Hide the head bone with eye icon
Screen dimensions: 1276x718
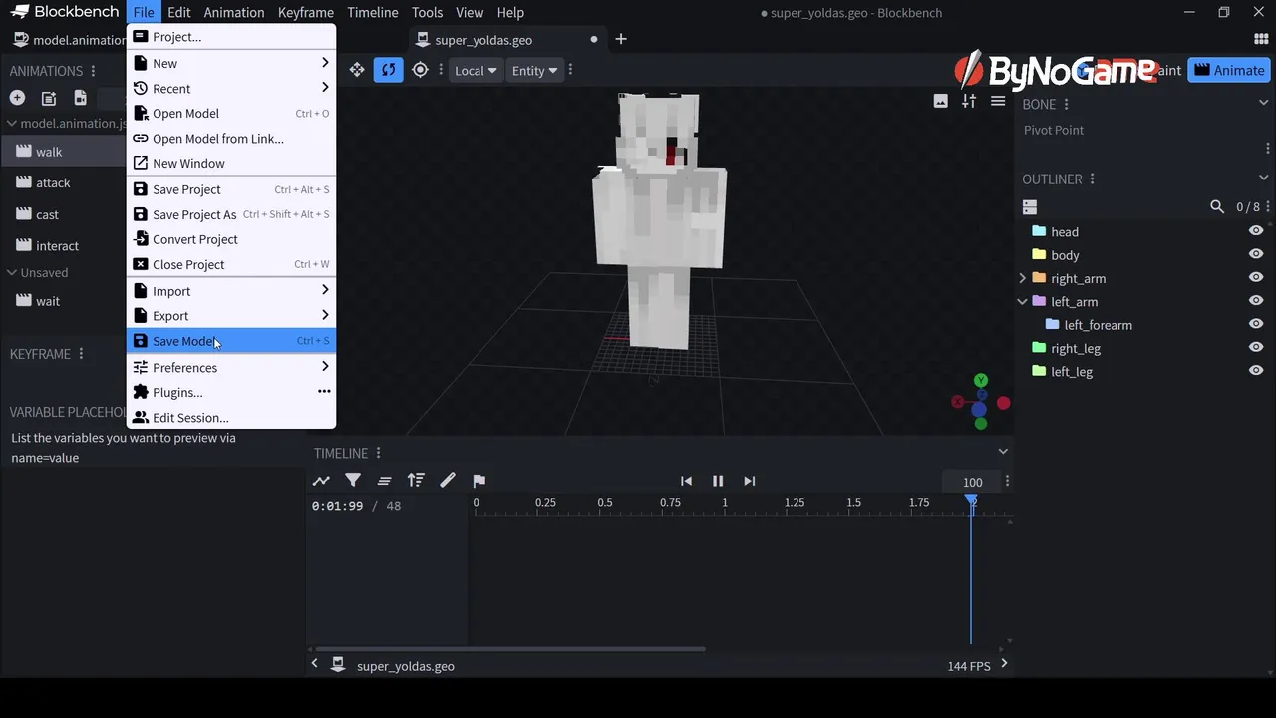click(1256, 231)
